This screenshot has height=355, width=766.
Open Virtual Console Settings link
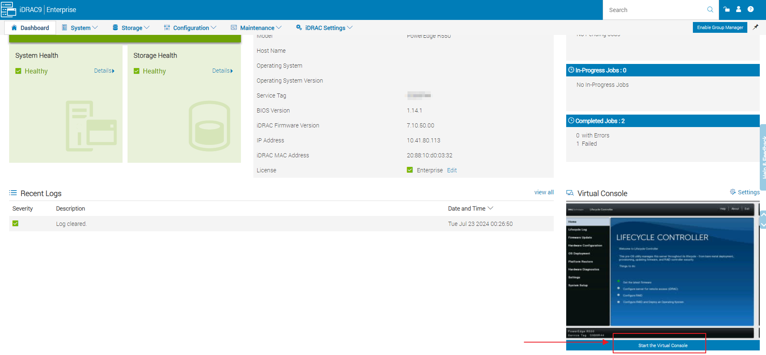tap(749, 192)
